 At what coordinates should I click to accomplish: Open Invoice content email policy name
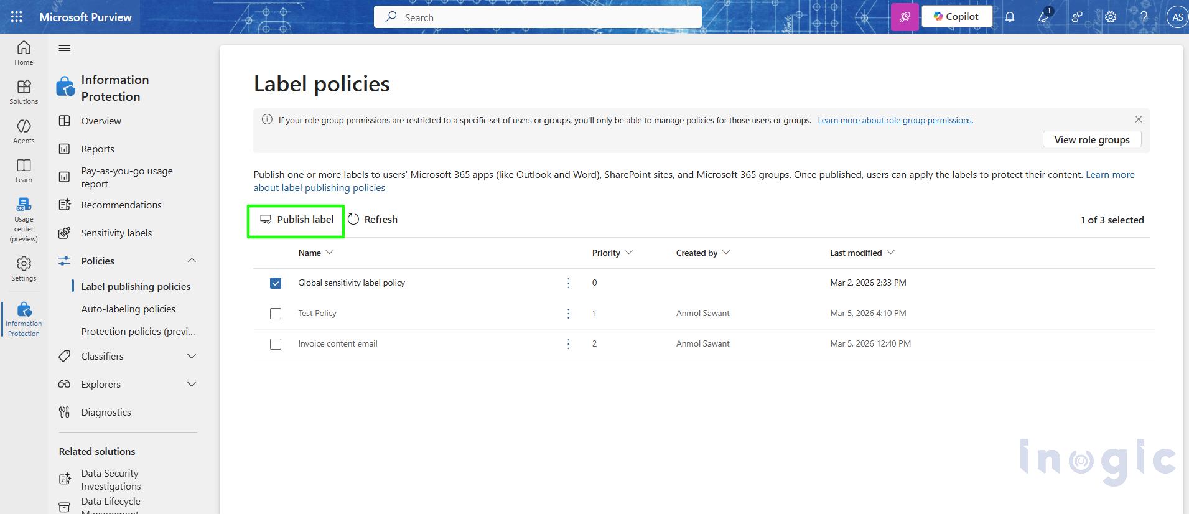(x=338, y=343)
